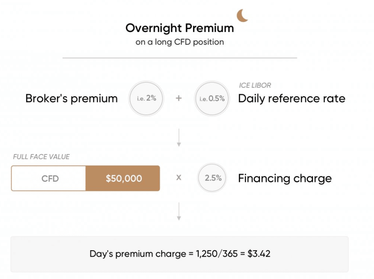
Task: Click the Day's premium charge result box
Action: click(179, 254)
